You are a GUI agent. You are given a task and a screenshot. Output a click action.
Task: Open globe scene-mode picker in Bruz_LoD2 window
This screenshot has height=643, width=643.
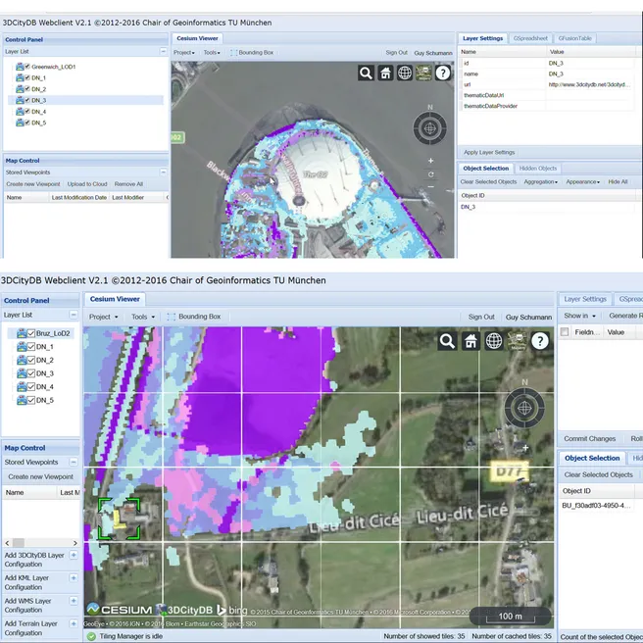tap(494, 341)
